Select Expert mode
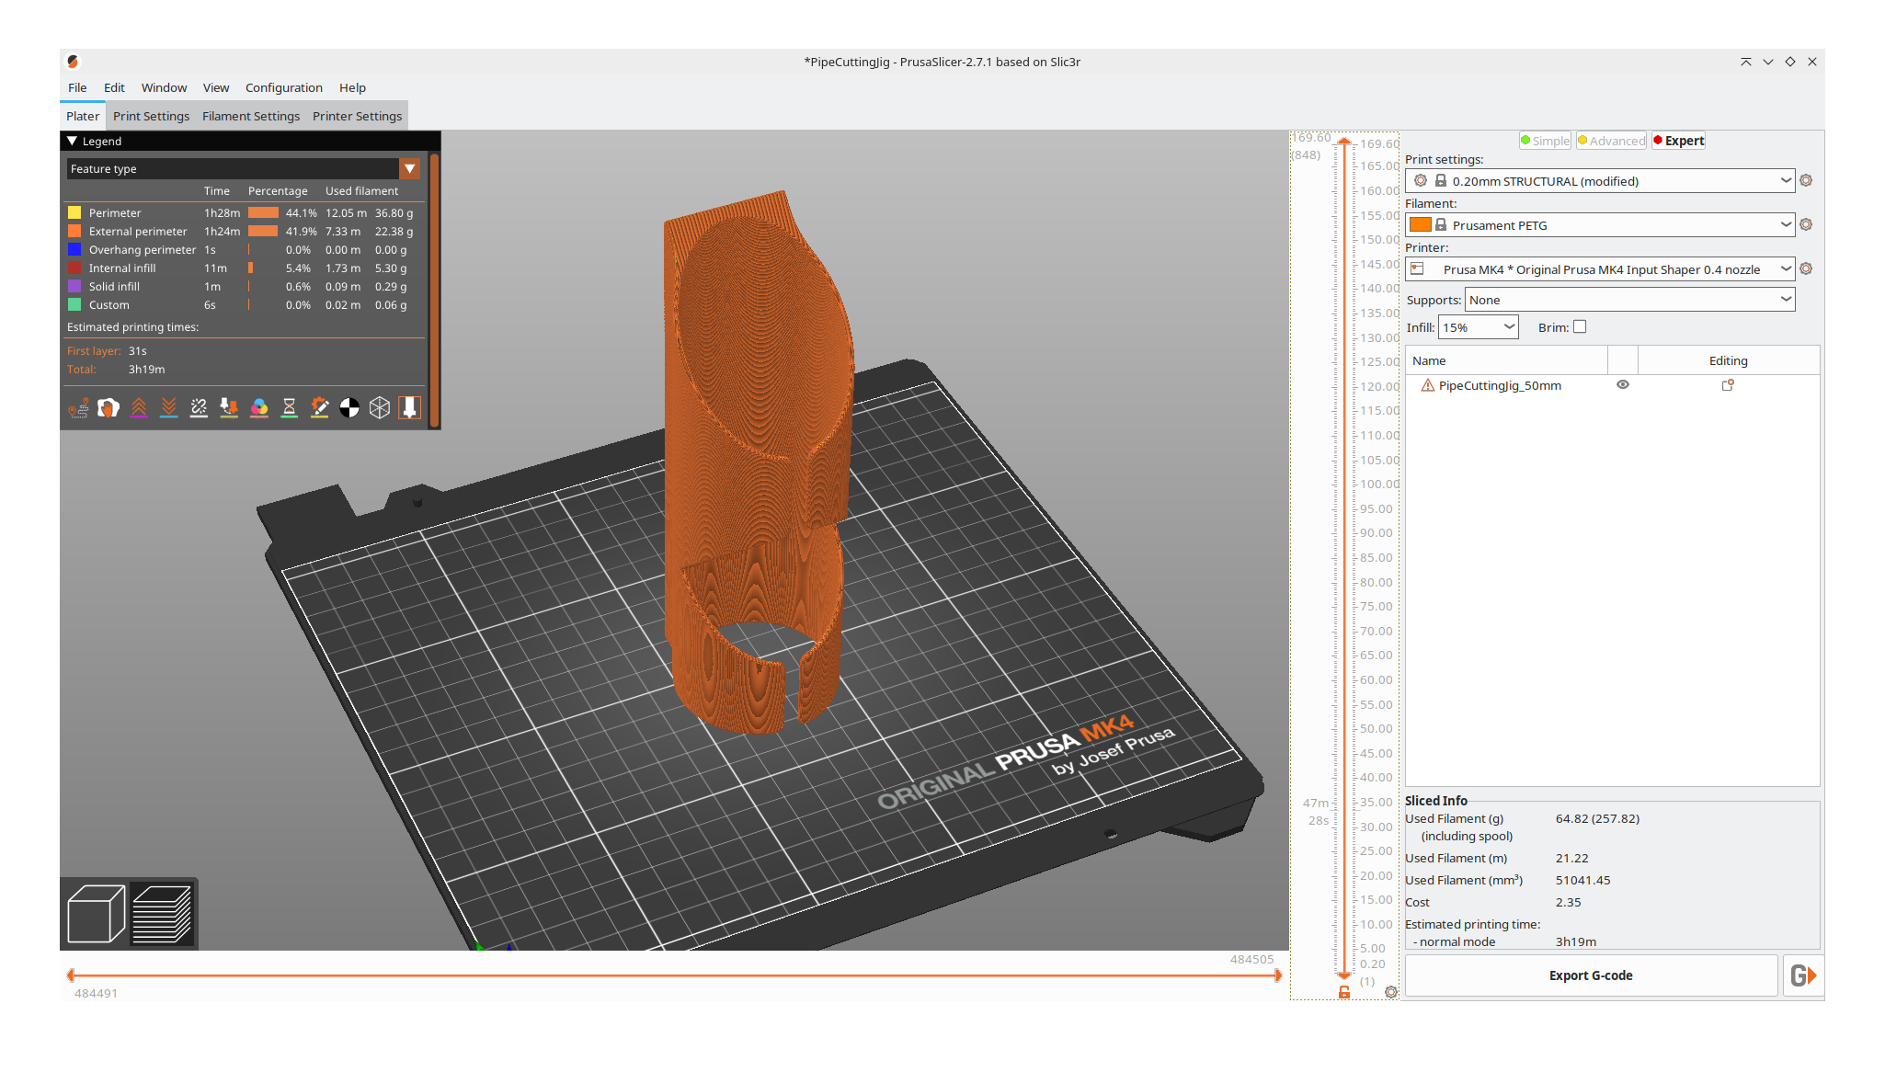The image size is (1885, 1072). pyautogui.click(x=1678, y=141)
